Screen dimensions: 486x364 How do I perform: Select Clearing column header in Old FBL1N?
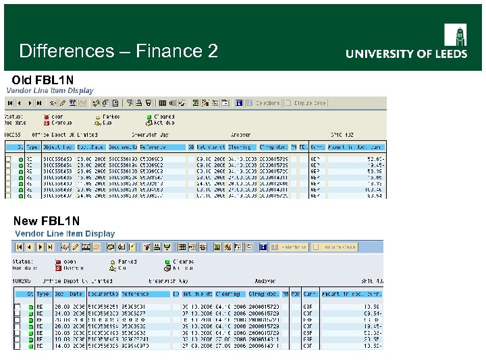pyautogui.click(x=242, y=148)
